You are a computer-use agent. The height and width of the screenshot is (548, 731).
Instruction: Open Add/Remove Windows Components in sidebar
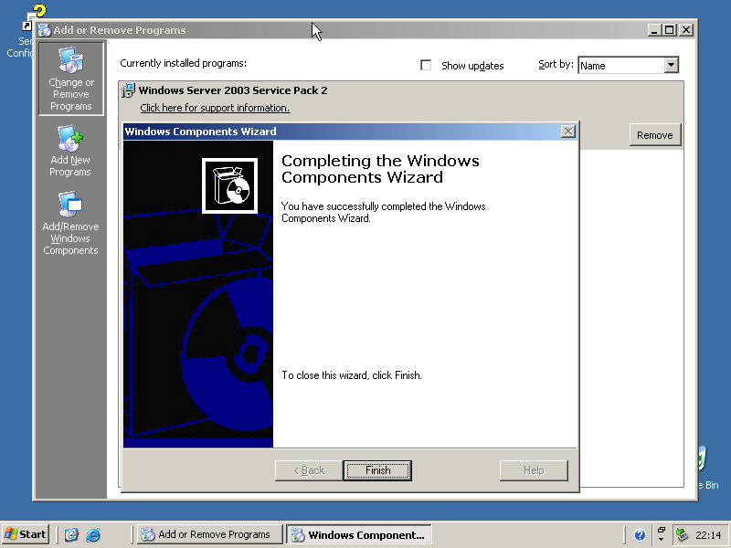pos(70,224)
